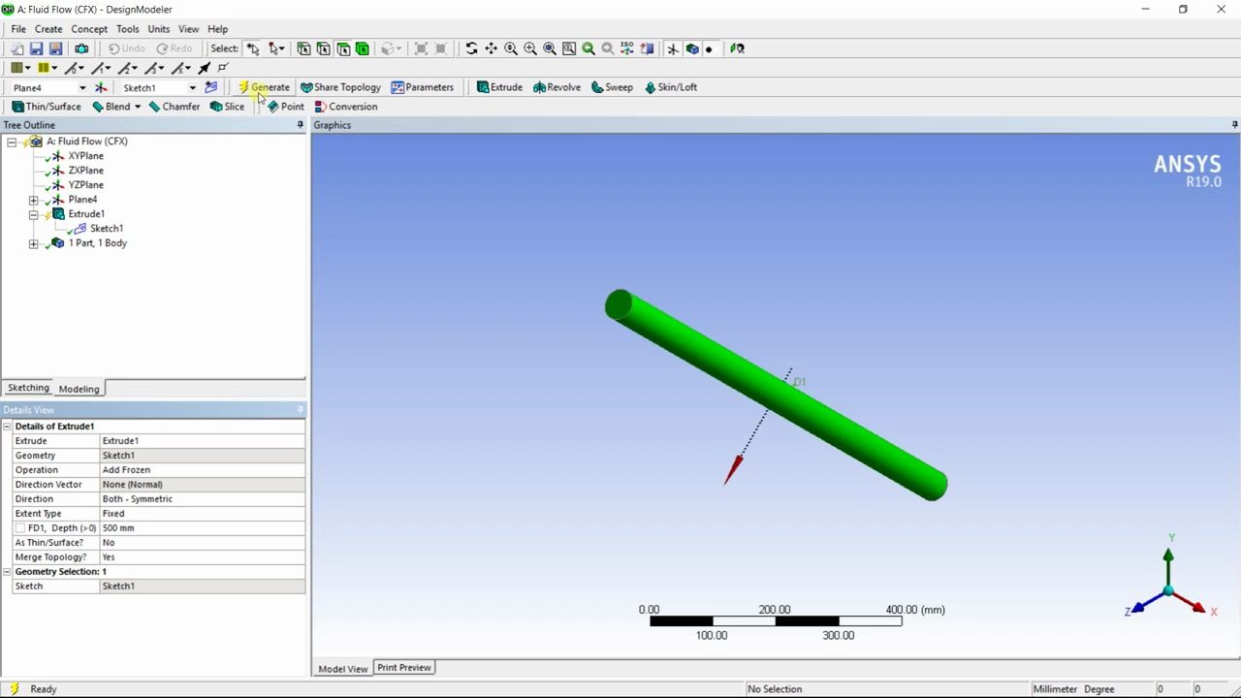The height and width of the screenshot is (698, 1241).
Task: Activate the Point creation tool
Action: tap(292, 107)
